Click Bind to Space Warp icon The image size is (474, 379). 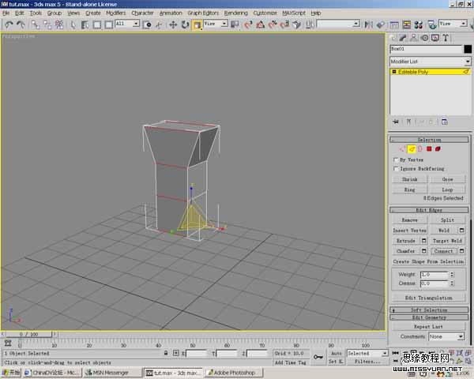click(59, 24)
